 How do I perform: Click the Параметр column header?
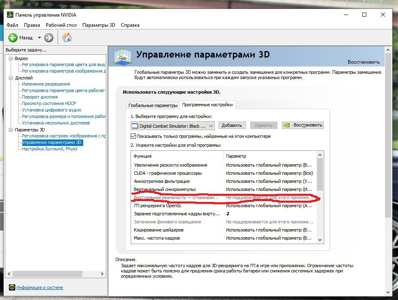(270, 156)
